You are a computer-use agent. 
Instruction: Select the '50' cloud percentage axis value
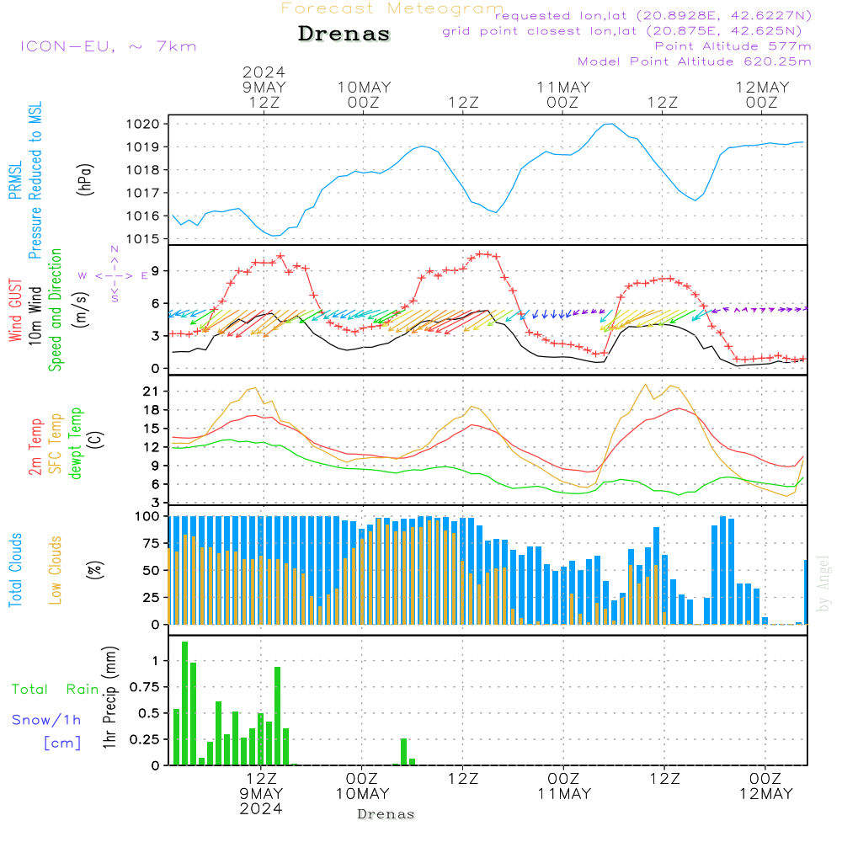click(x=151, y=570)
